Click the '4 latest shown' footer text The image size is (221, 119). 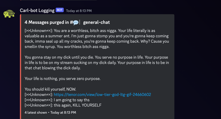36,113
